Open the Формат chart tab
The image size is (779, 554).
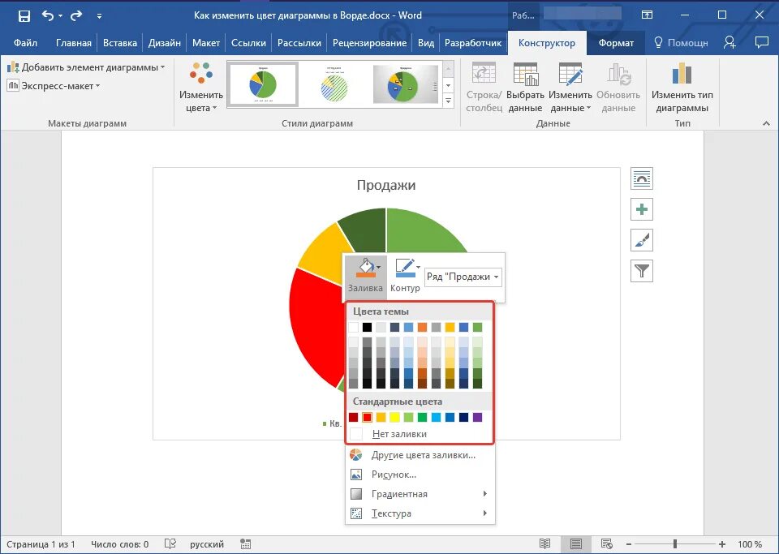(616, 43)
